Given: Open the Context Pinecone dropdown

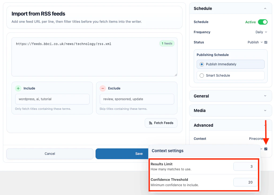Looking at the screenshot, I should pos(256,139).
